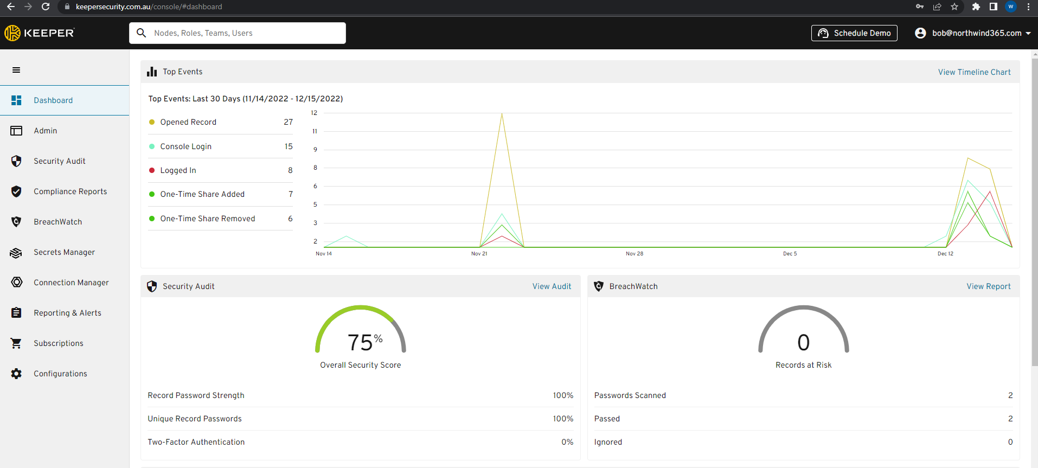1038x468 pixels.
Task: Click the Schedule Demo button
Action: click(854, 33)
